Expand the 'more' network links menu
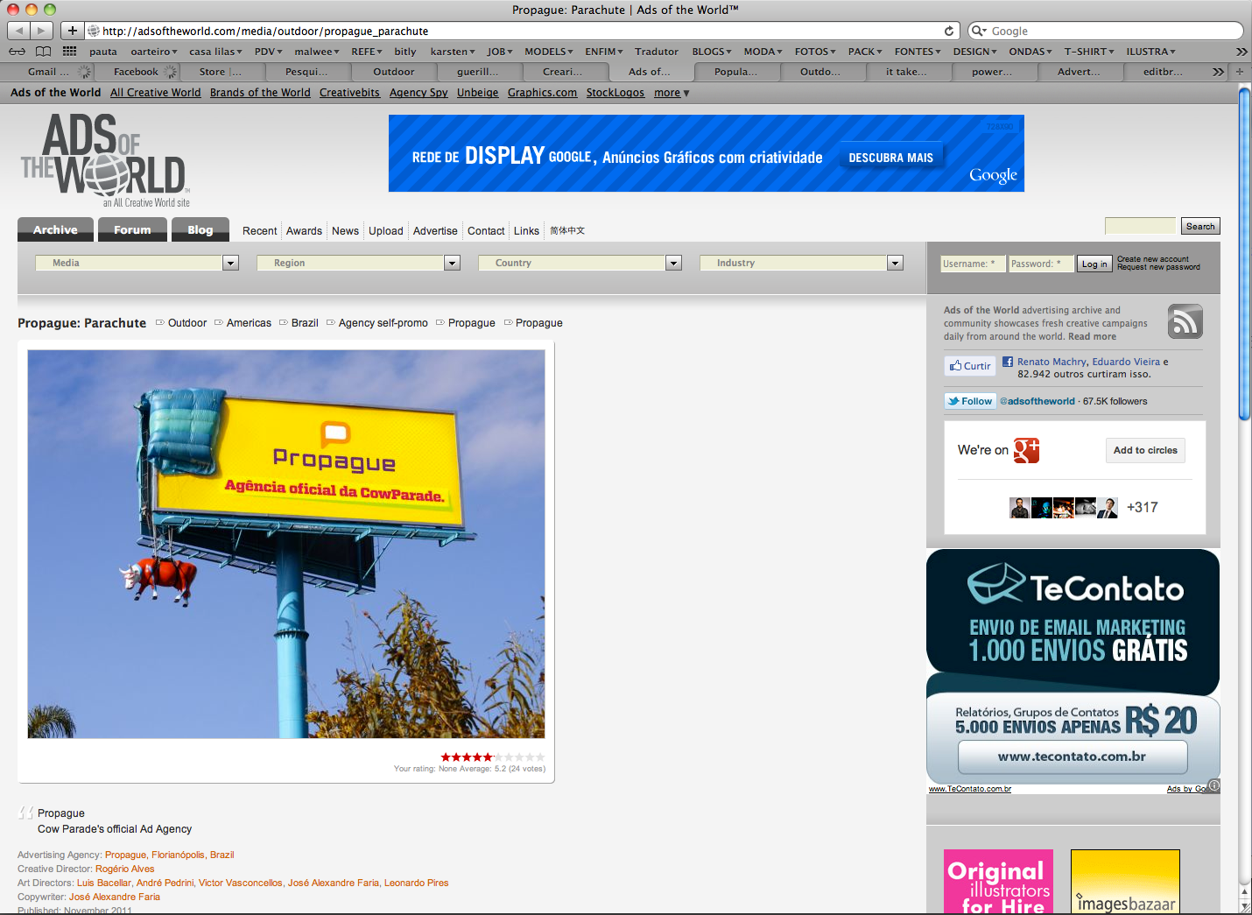 (672, 93)
